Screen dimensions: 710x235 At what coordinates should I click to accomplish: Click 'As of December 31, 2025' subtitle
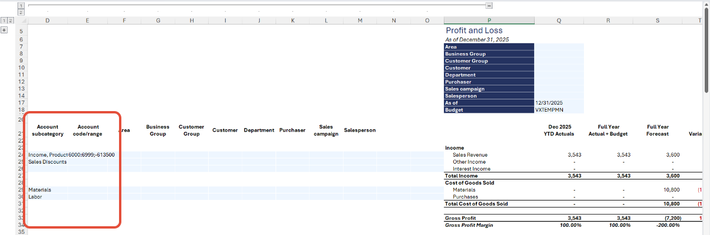click(x=477, y=39)
